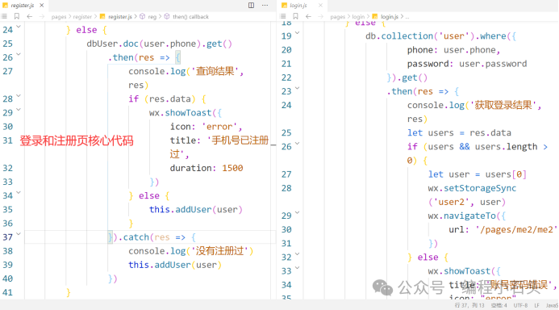Click 'db.collection' on login.js line 19
559x310 pixels.
399,36
